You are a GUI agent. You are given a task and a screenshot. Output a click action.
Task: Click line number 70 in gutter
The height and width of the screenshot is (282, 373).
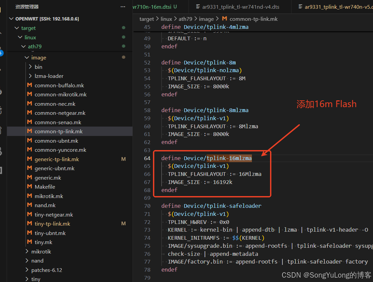(x=147, y=206)
